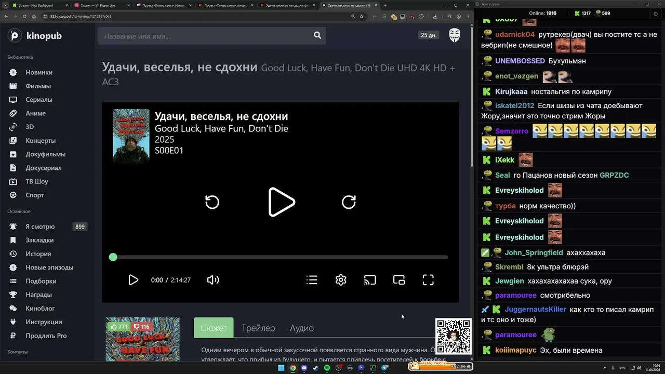Click the middle of the video seek bar
The width and height of the screenshot is (665, 374).
coord(281,257)
